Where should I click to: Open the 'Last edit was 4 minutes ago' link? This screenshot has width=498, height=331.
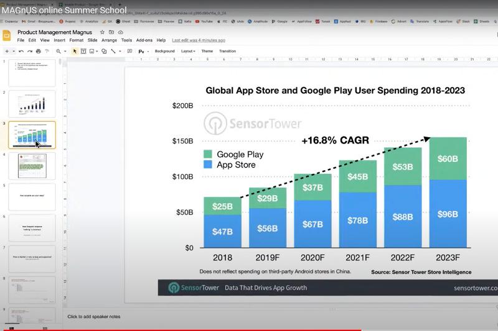(x=198, y=40)
